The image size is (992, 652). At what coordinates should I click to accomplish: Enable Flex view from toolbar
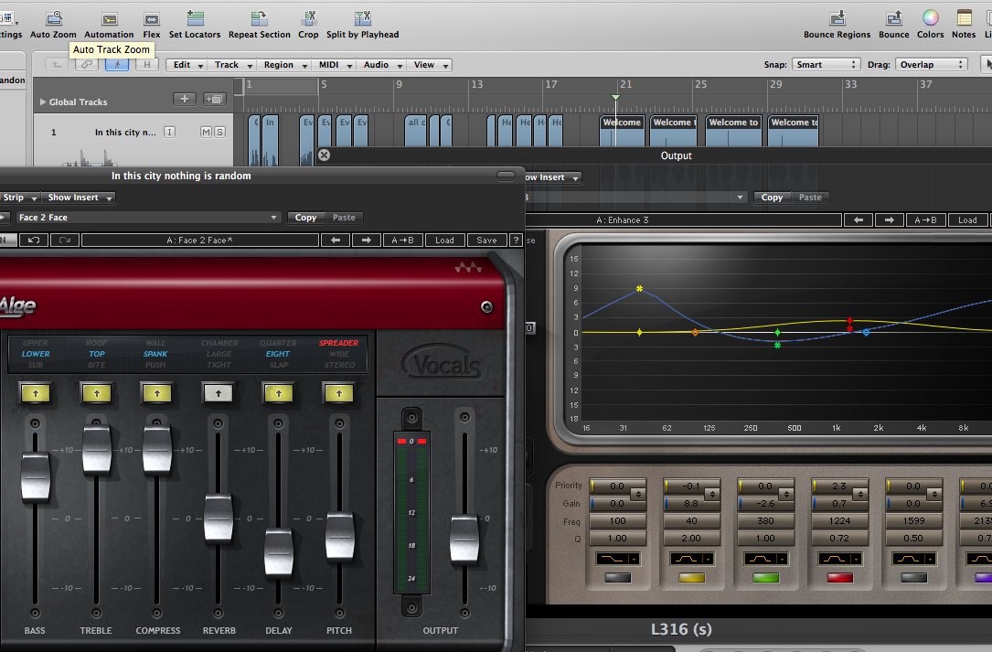point(151,19)
